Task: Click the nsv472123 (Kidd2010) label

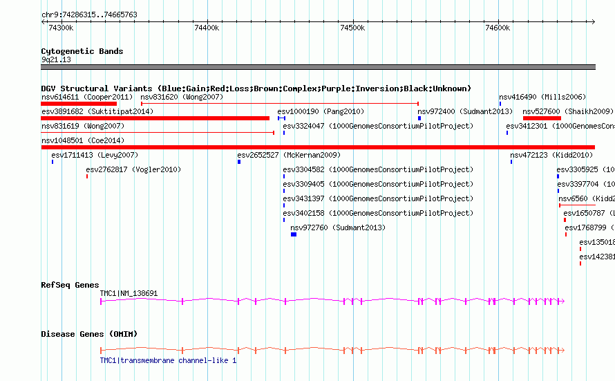Action: [551, 155]
